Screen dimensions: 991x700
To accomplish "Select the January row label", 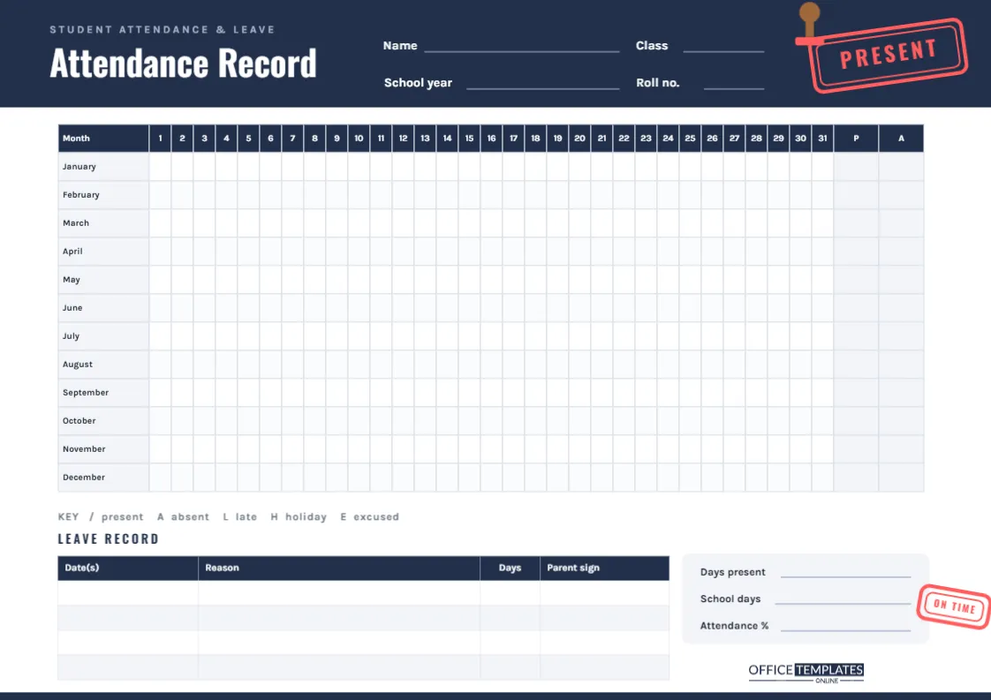I will 103,167.
